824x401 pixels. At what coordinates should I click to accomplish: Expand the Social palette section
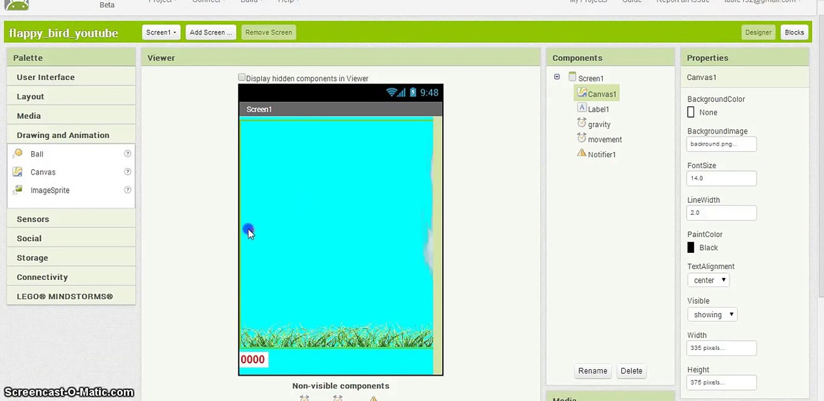pyautogui.click(x=71, y=238)
